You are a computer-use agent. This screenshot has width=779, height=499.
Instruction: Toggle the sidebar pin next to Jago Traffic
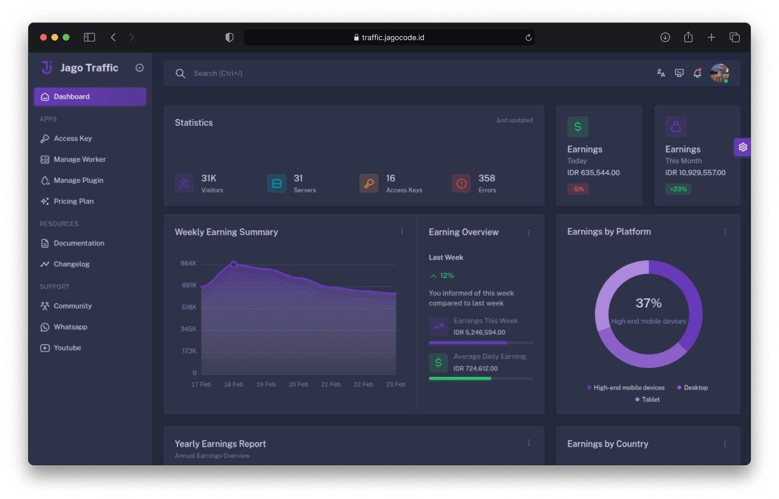pos(139,68)
